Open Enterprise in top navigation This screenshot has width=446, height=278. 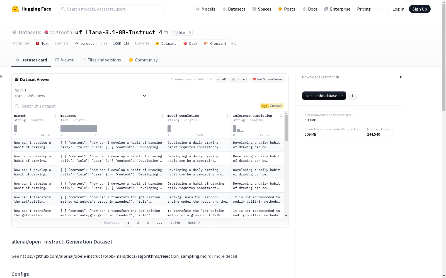click(337, 9)
